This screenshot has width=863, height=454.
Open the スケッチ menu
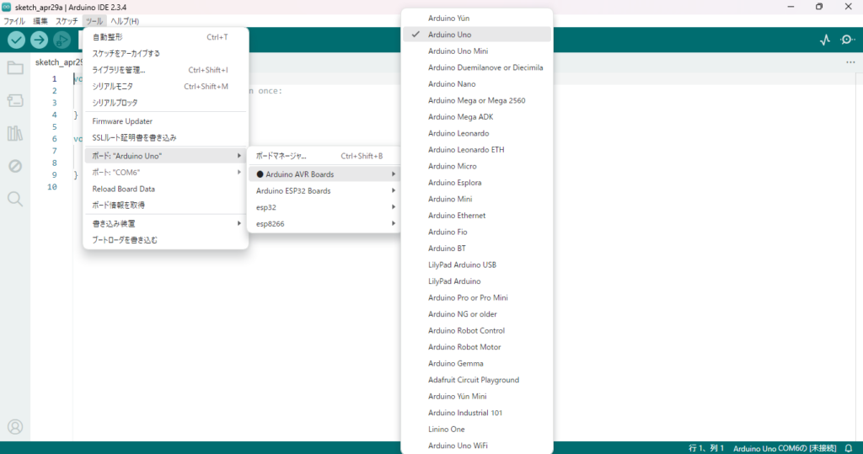tap(67, 21)
